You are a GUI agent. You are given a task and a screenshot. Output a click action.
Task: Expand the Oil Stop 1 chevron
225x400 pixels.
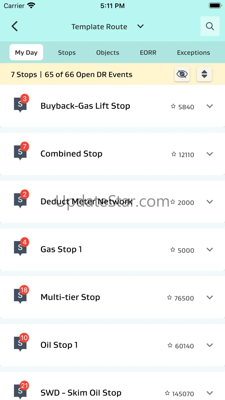[x=210, y=345]
